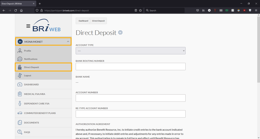Click the Dashboard gauge icon
The image size is (260, 139).
click(x=20, y=85)
